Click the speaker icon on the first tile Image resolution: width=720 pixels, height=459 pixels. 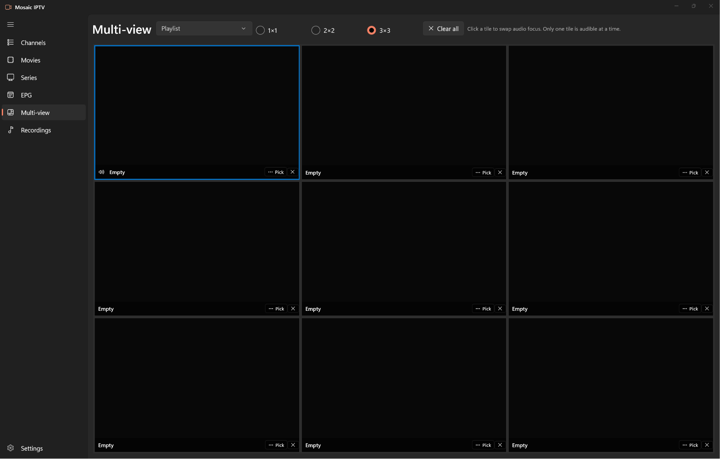101,172
